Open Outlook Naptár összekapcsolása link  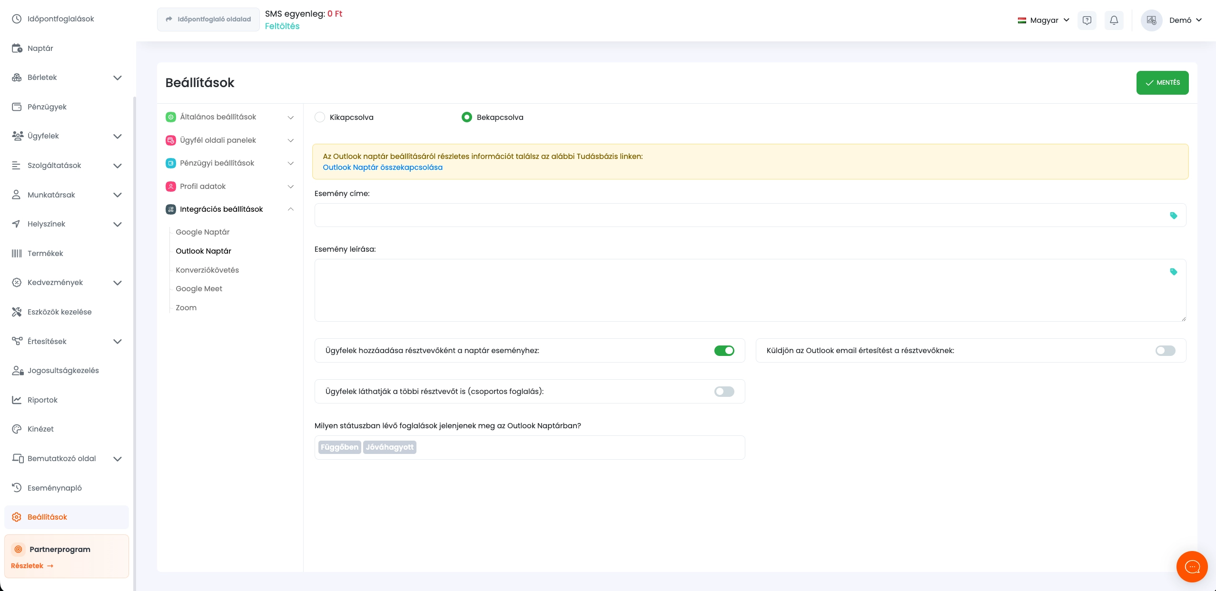pos(382,167)
